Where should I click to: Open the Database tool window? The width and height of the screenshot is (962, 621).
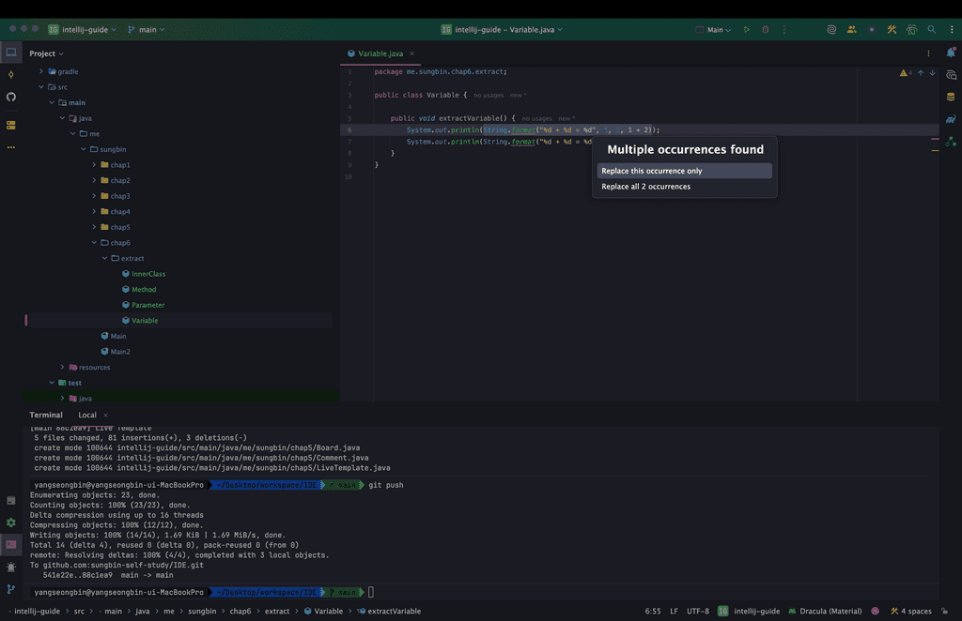pos(951,97)
